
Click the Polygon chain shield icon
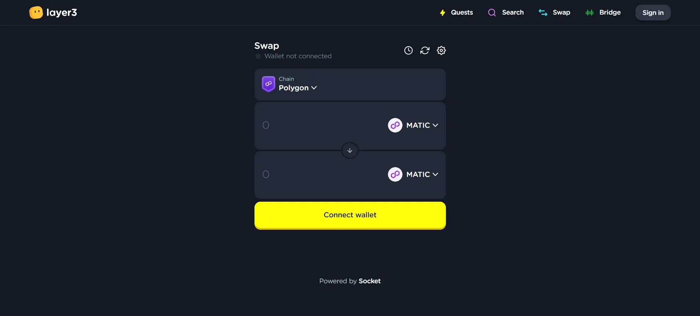pos(268,84)
